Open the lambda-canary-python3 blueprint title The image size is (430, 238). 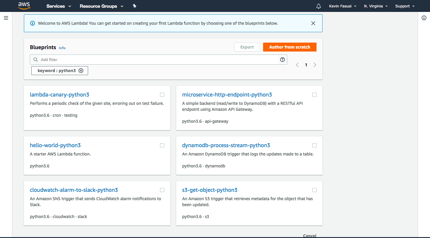[x=59, y=95]
